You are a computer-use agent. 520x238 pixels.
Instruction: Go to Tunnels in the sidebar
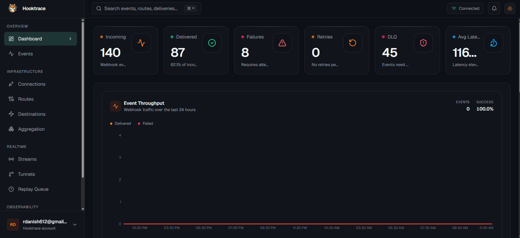coord(41,174)
